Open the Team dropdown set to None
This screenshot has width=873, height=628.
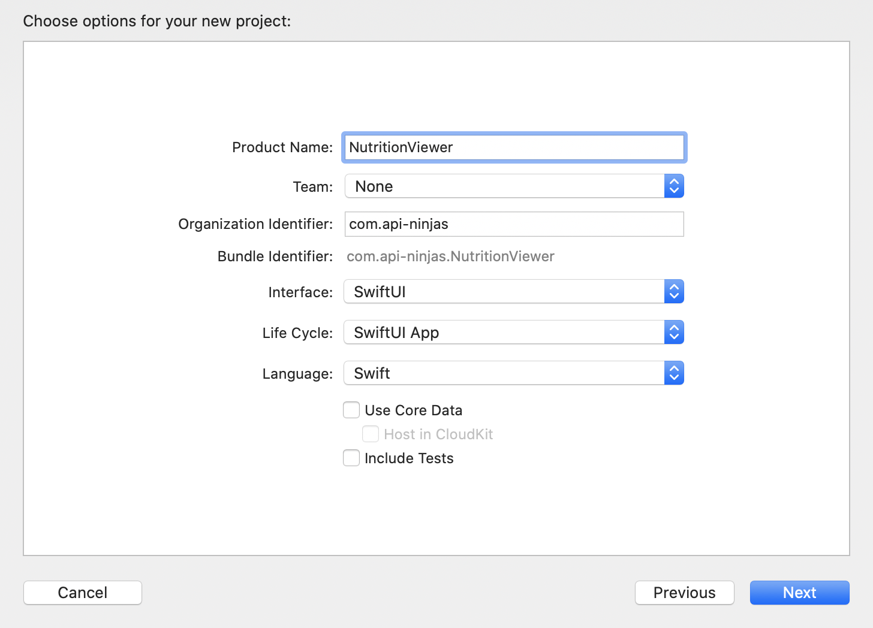coord(514,186)
